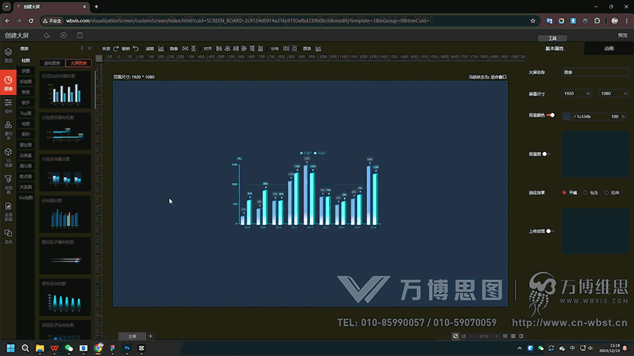This screenshot has width=634, height=356.
Task: Click the 大屏名称 screen name field
Action: (x=595, y=72)
